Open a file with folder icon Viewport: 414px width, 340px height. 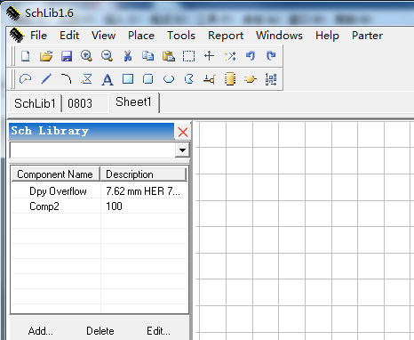click(x=46, y=56)
